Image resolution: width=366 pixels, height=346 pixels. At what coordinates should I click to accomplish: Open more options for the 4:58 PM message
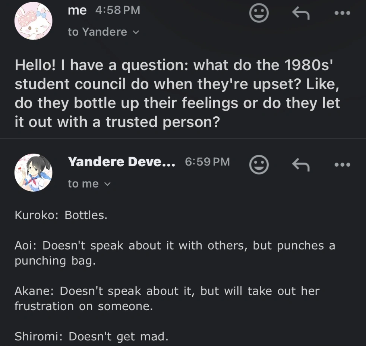(342, 13)
